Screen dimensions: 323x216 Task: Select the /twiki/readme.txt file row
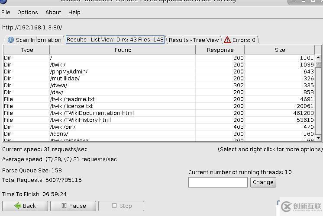(x=159, y=99)
